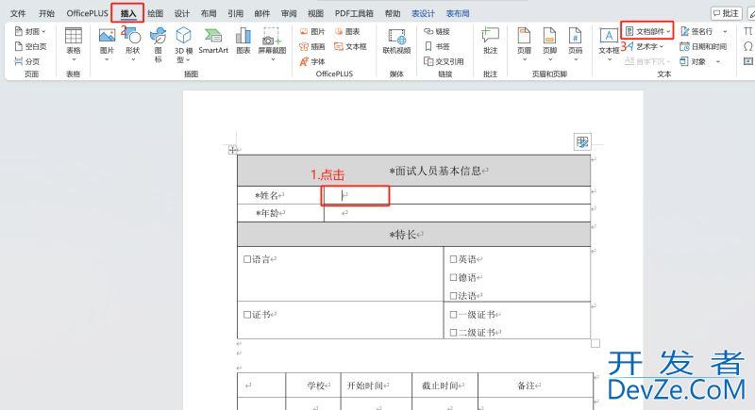Click the 批注 button at top right
Screen dimensions: 755x410
point(725,13)
